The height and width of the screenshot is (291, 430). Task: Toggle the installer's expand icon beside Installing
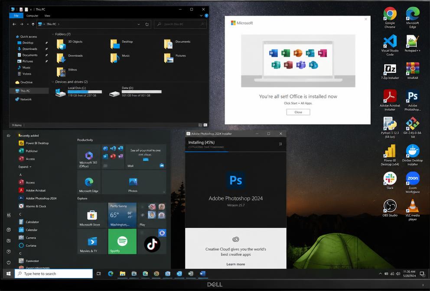click(x=280, y=144)
